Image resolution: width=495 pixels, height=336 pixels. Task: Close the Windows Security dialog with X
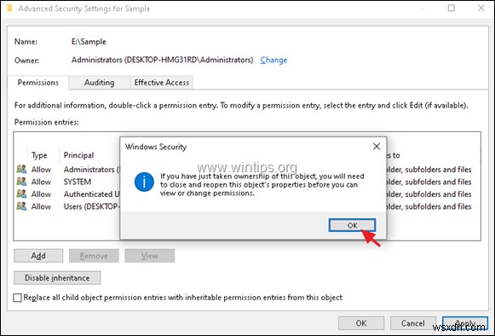377,147
